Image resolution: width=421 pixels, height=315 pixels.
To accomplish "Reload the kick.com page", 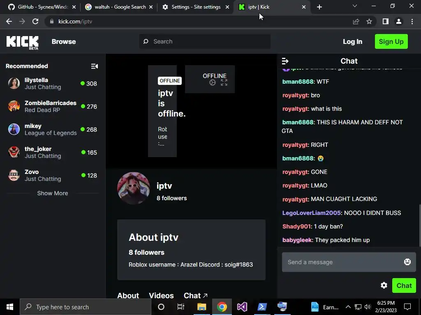I will [x=35, y=21].
